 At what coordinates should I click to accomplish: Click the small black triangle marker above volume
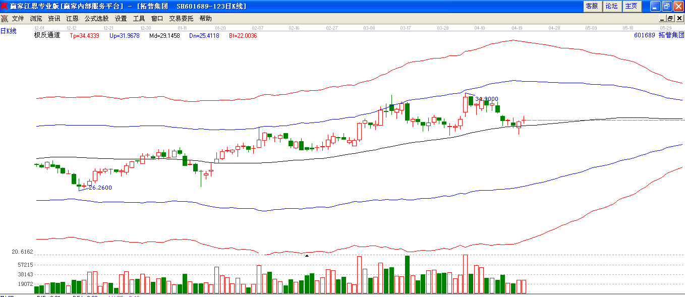point(306,256)
